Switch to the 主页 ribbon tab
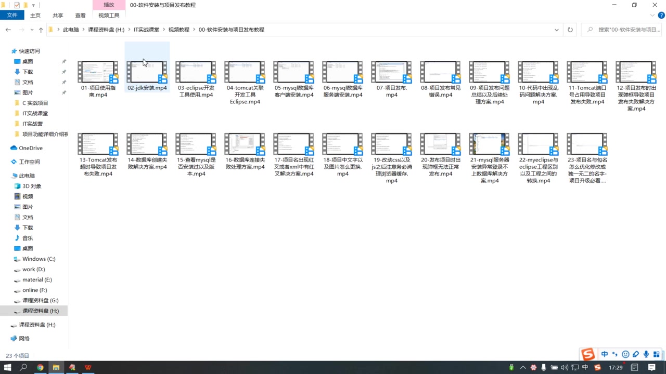 coord(35,16)
